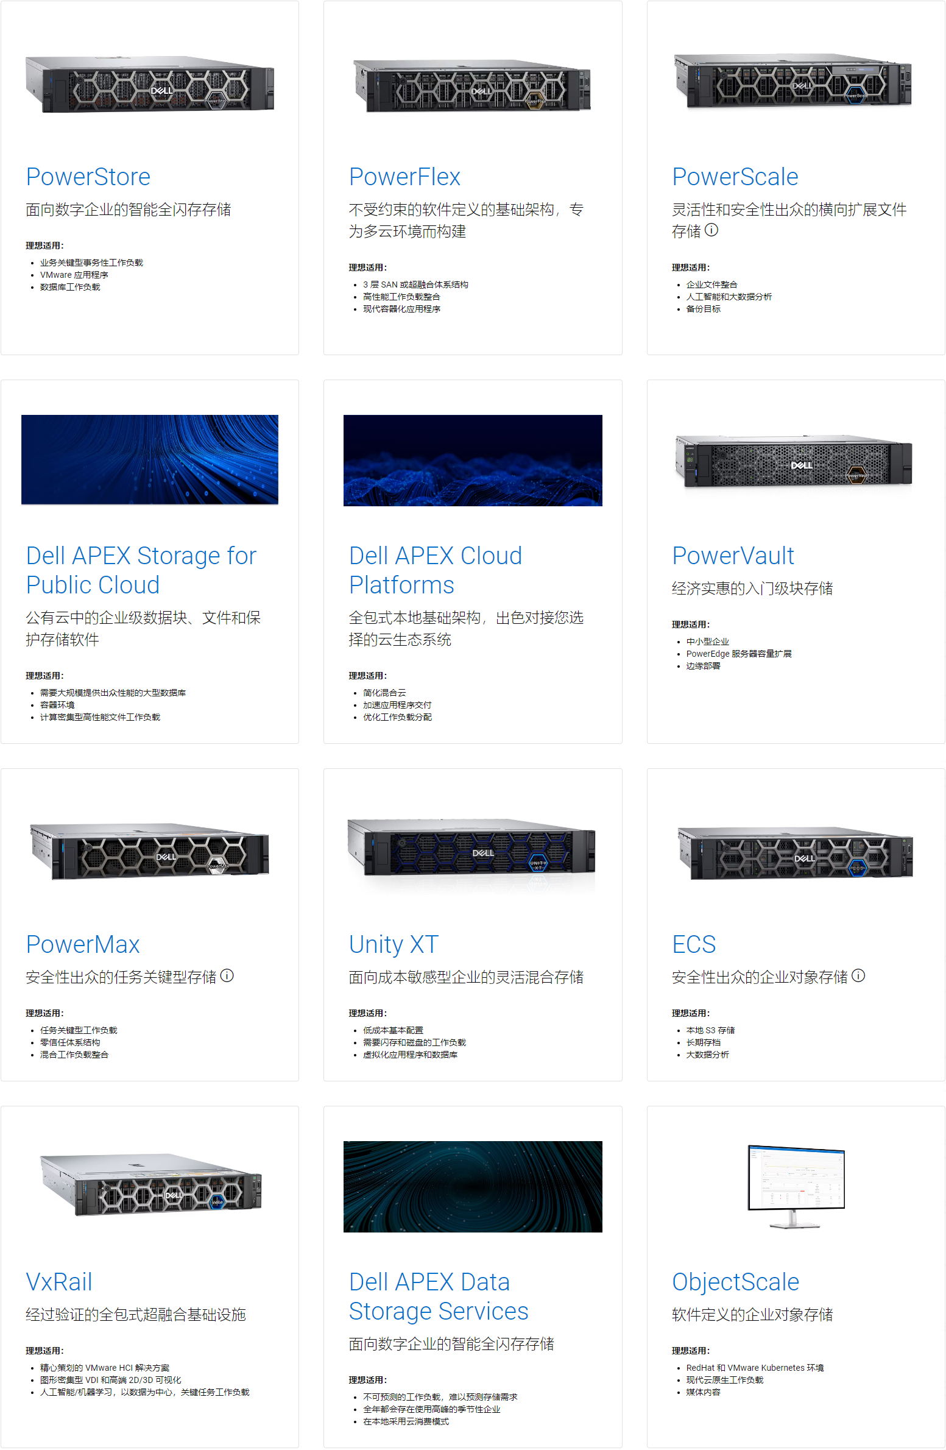
Task: Click the ObjectScale title link
Action: [735, 1282]
